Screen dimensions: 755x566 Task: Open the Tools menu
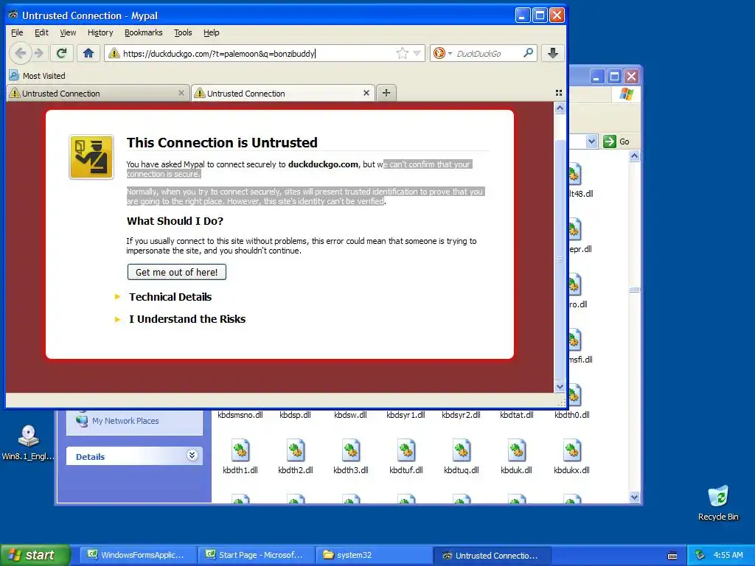pos(183,32)
